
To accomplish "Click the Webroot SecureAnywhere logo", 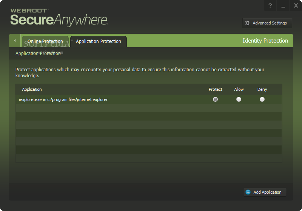I will click(x=59, y=17).
